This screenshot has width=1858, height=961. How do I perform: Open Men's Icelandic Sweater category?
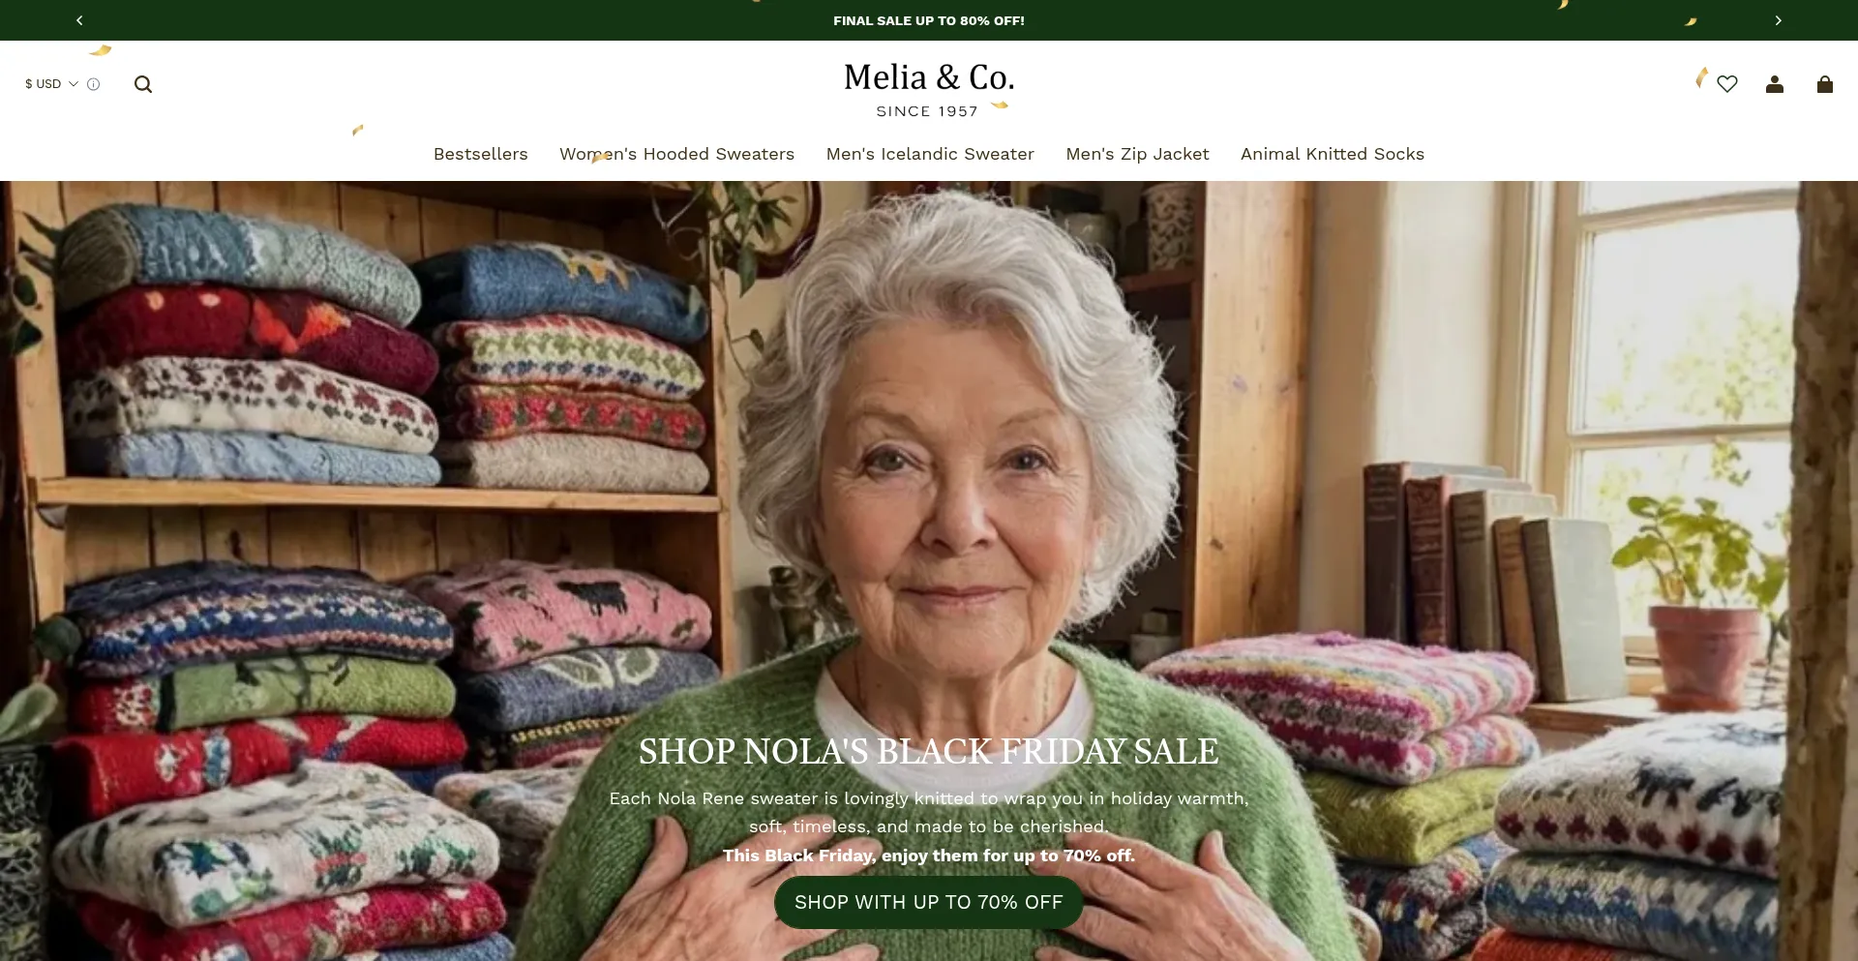click(930, 154)
